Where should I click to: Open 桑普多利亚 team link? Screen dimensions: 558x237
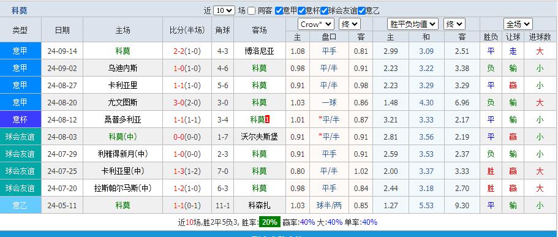point(123,120)
